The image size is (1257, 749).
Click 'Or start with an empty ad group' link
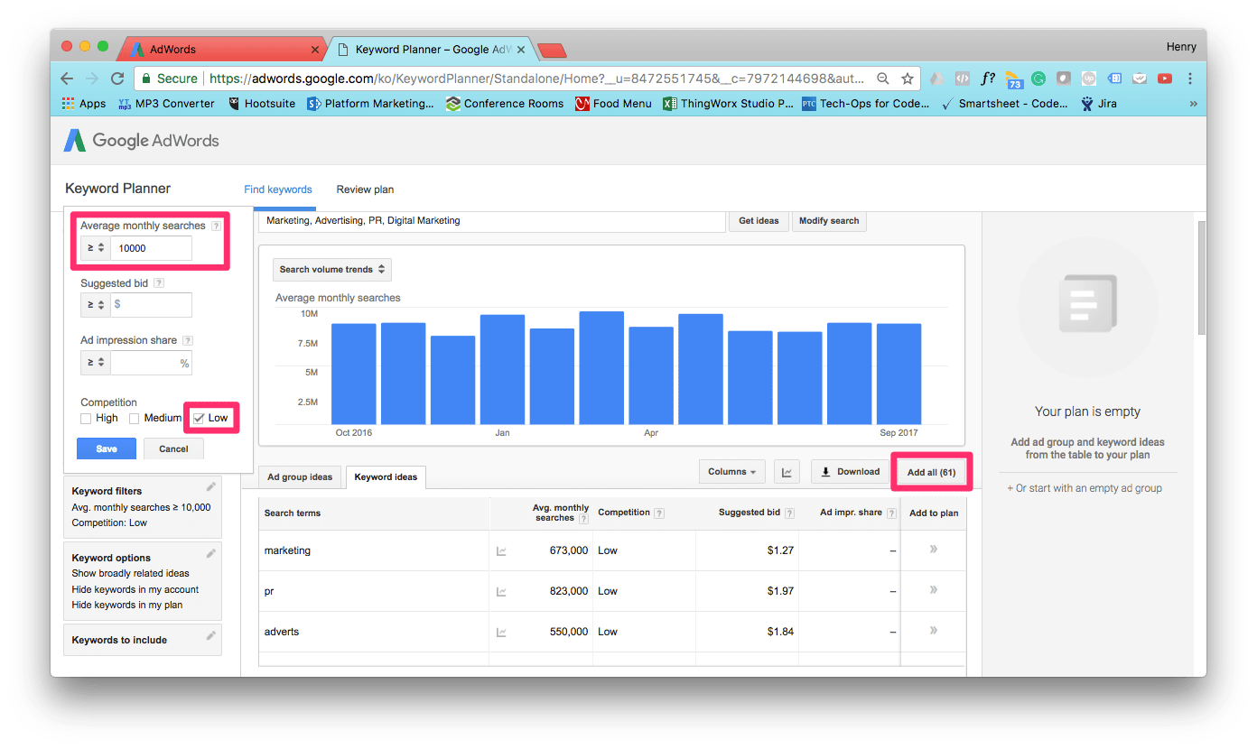click(1085, 488)
